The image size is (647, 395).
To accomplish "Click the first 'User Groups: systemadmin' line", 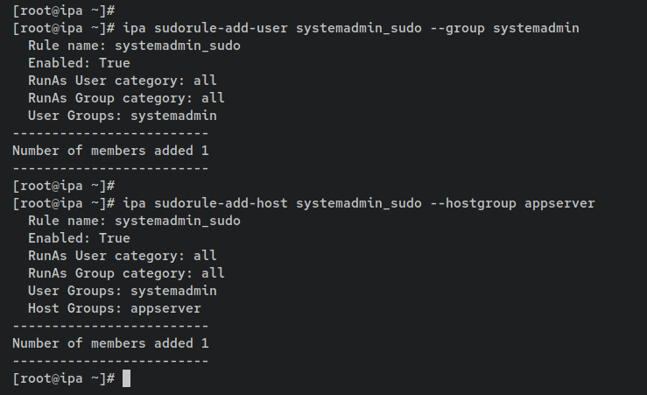I will (122, 116).
